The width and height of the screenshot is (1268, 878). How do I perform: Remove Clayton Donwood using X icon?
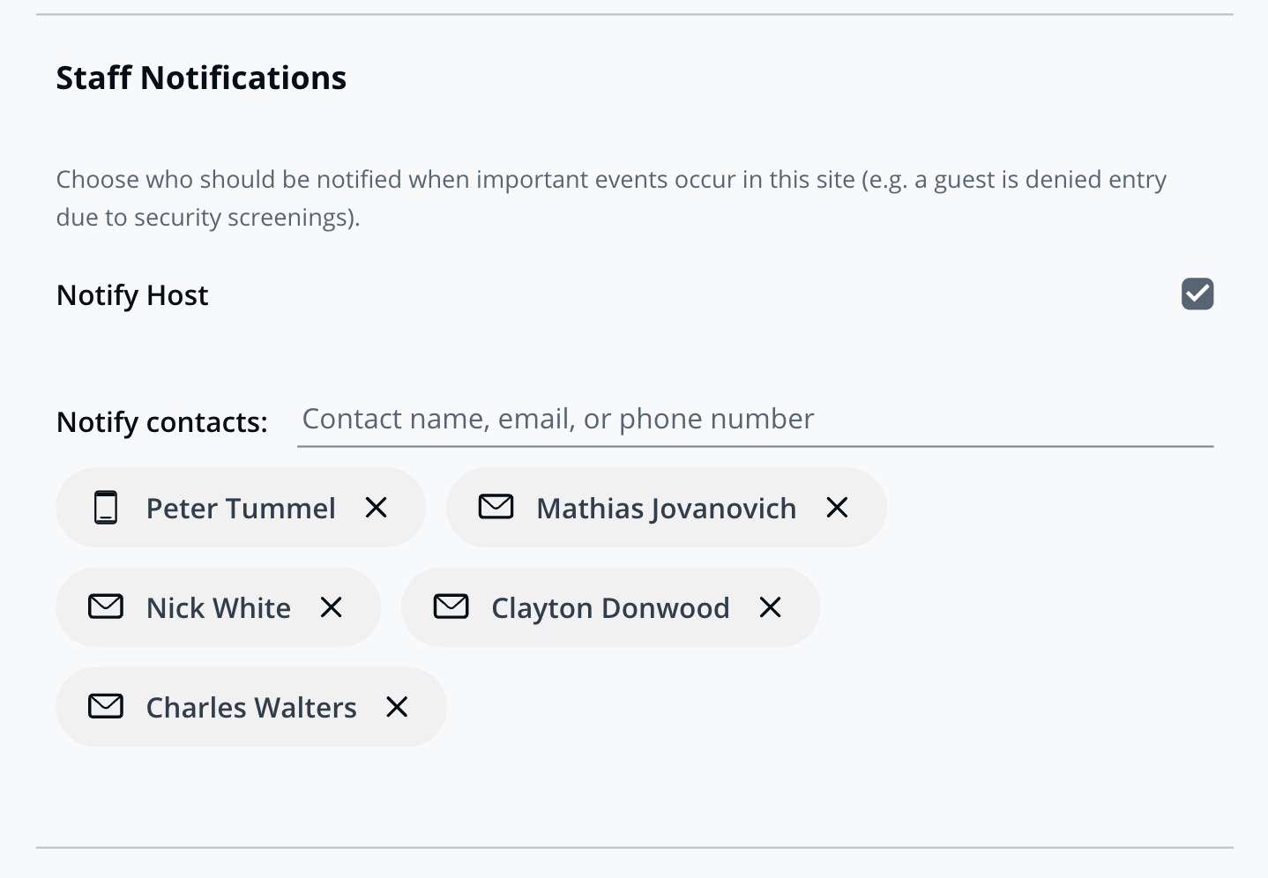coord(771,607)
